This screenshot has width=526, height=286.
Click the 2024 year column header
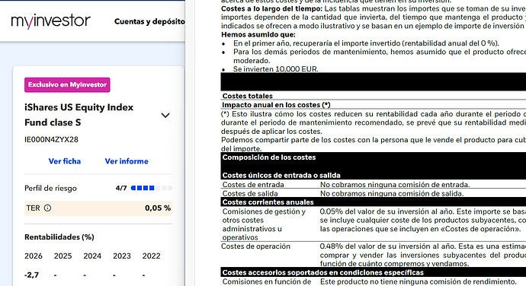tap(92, 256)
